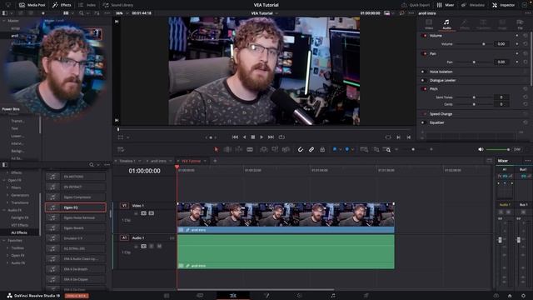Open the File tab in Inspector
The image size is (533, 300).
coord(520,24)
